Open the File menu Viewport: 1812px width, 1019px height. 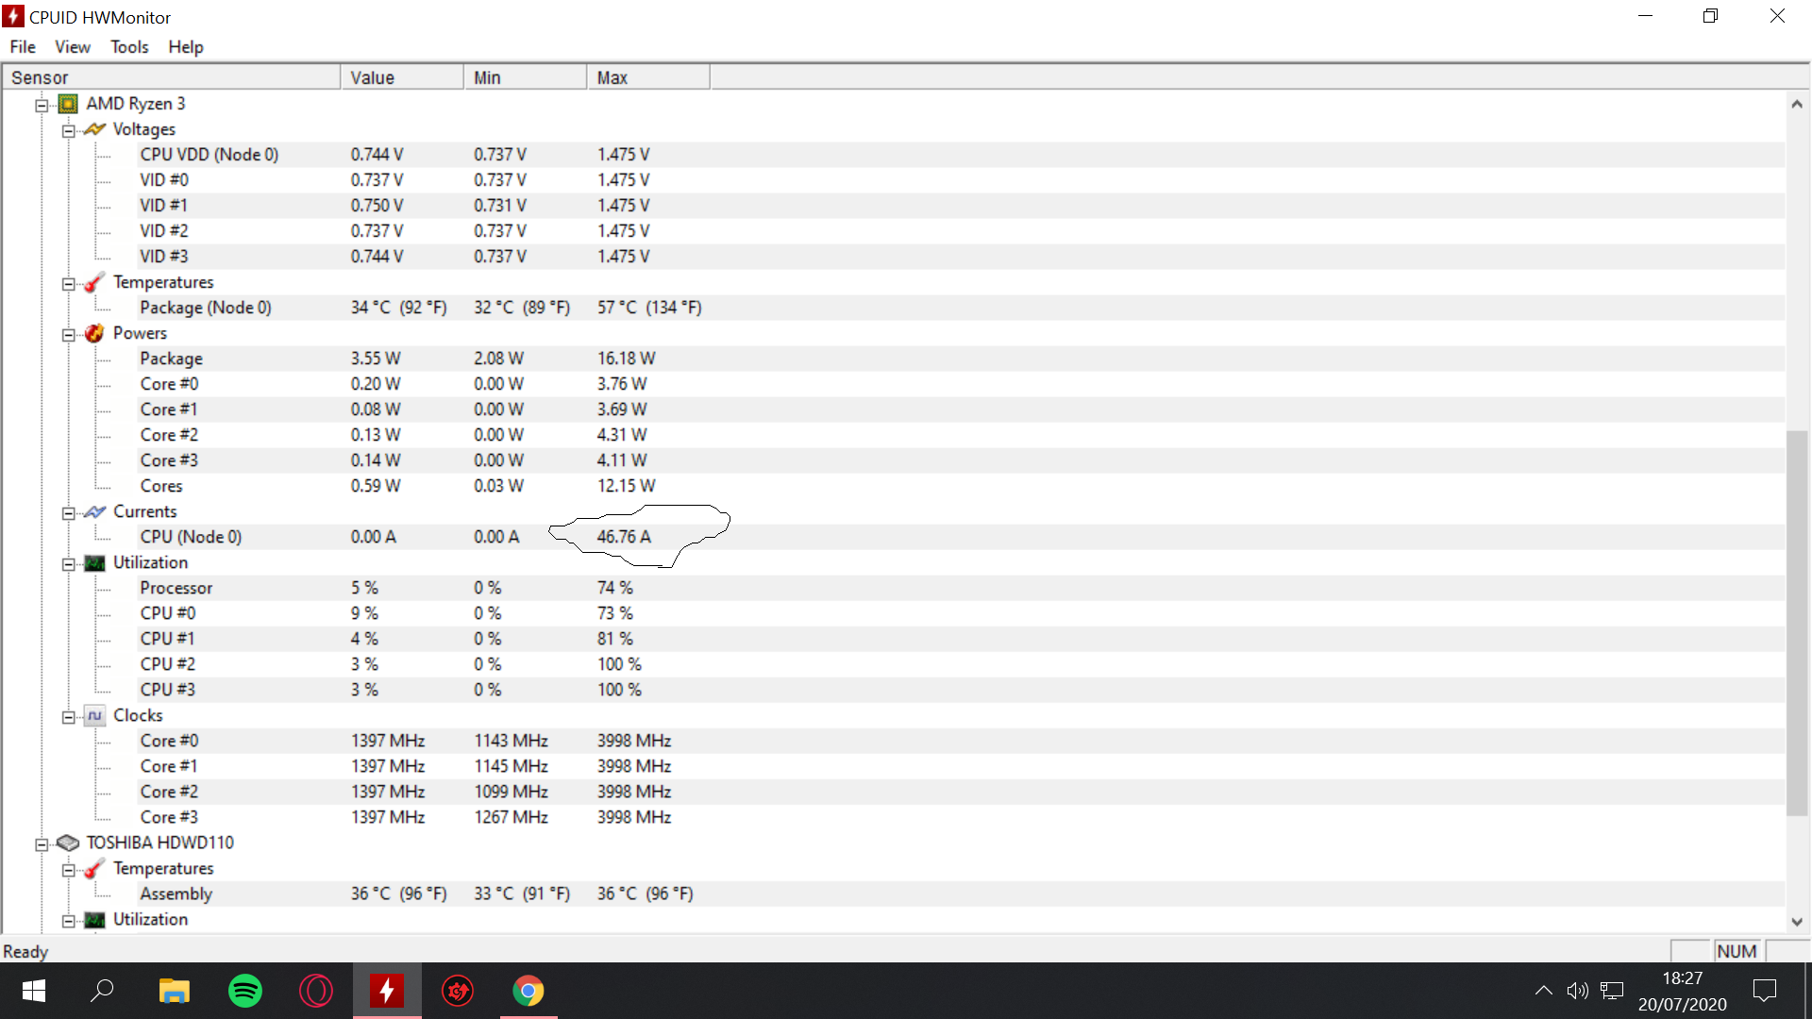tap(23, 47)
